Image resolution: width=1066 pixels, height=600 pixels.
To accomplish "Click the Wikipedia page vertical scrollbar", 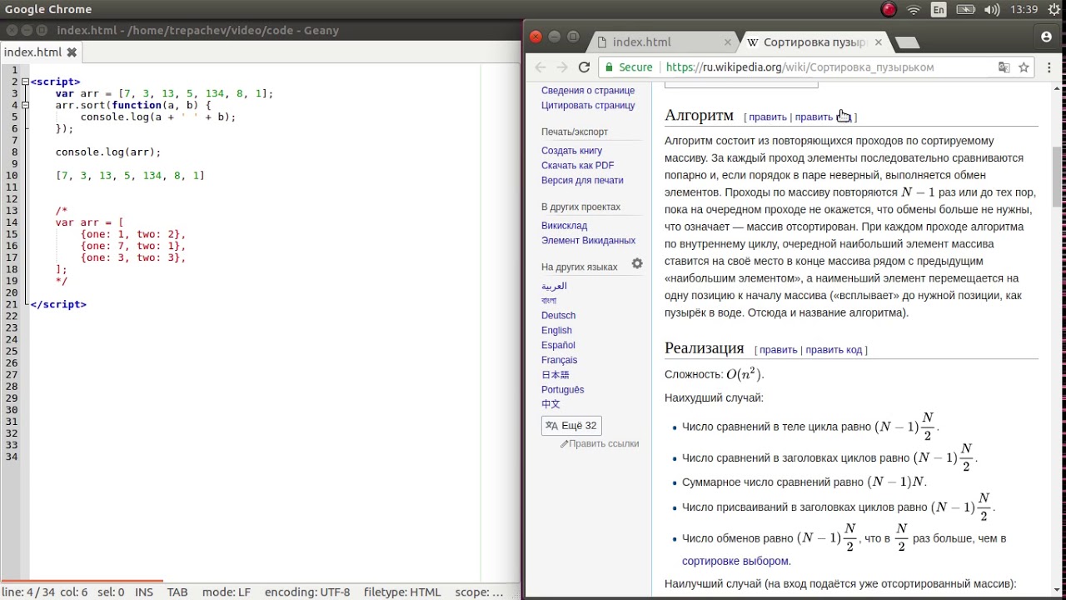I will click(1058, 177).
